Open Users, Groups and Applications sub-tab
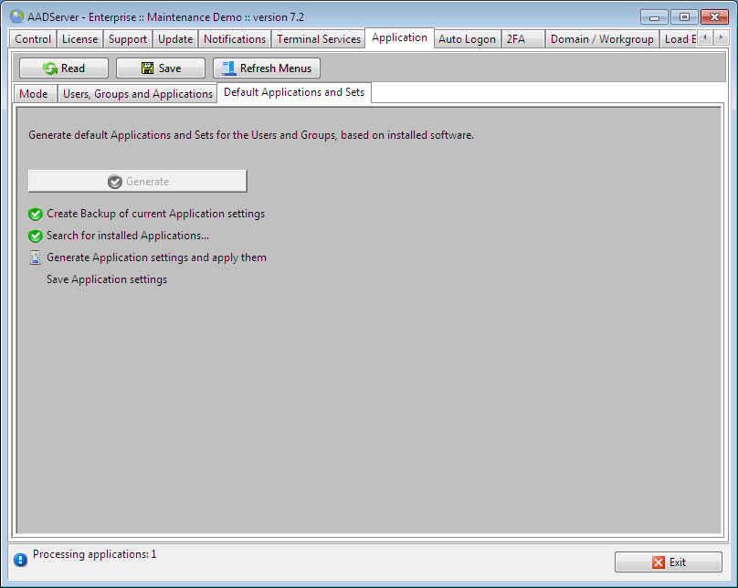Image resolution: width=738 pixels, height=588 pixels. [137, 94]
